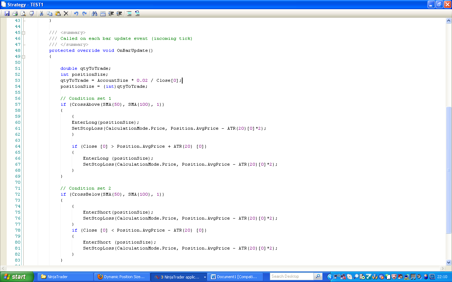Delete selection with the X toolbar icon
The width and height of the screenshot is (452, 282).
66,13
